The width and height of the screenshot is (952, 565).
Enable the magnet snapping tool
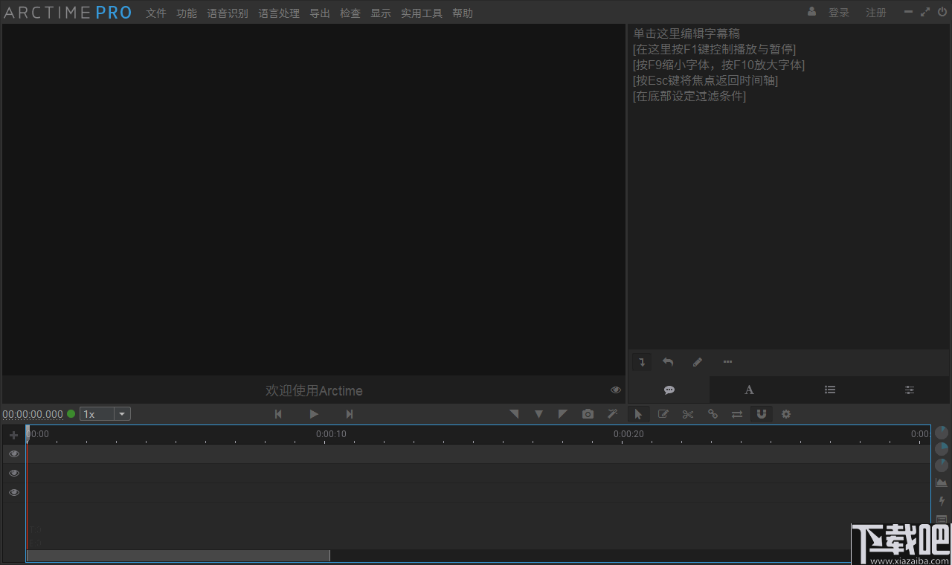coord(762,414)
